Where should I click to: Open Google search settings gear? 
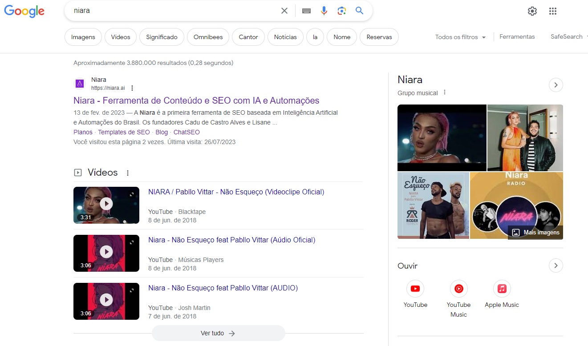532,11
